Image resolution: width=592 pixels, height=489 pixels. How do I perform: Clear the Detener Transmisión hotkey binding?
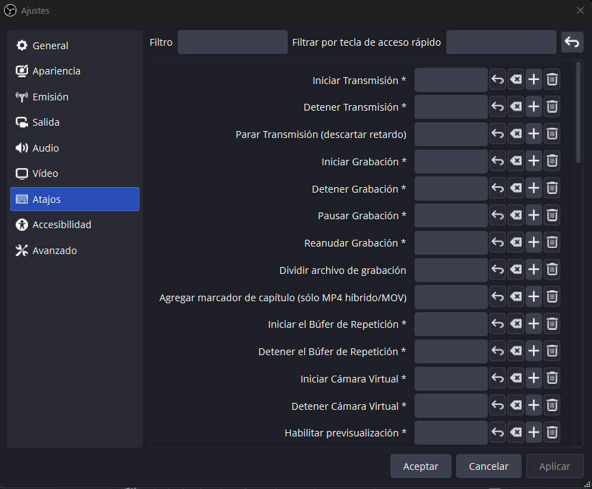[516, 107]
